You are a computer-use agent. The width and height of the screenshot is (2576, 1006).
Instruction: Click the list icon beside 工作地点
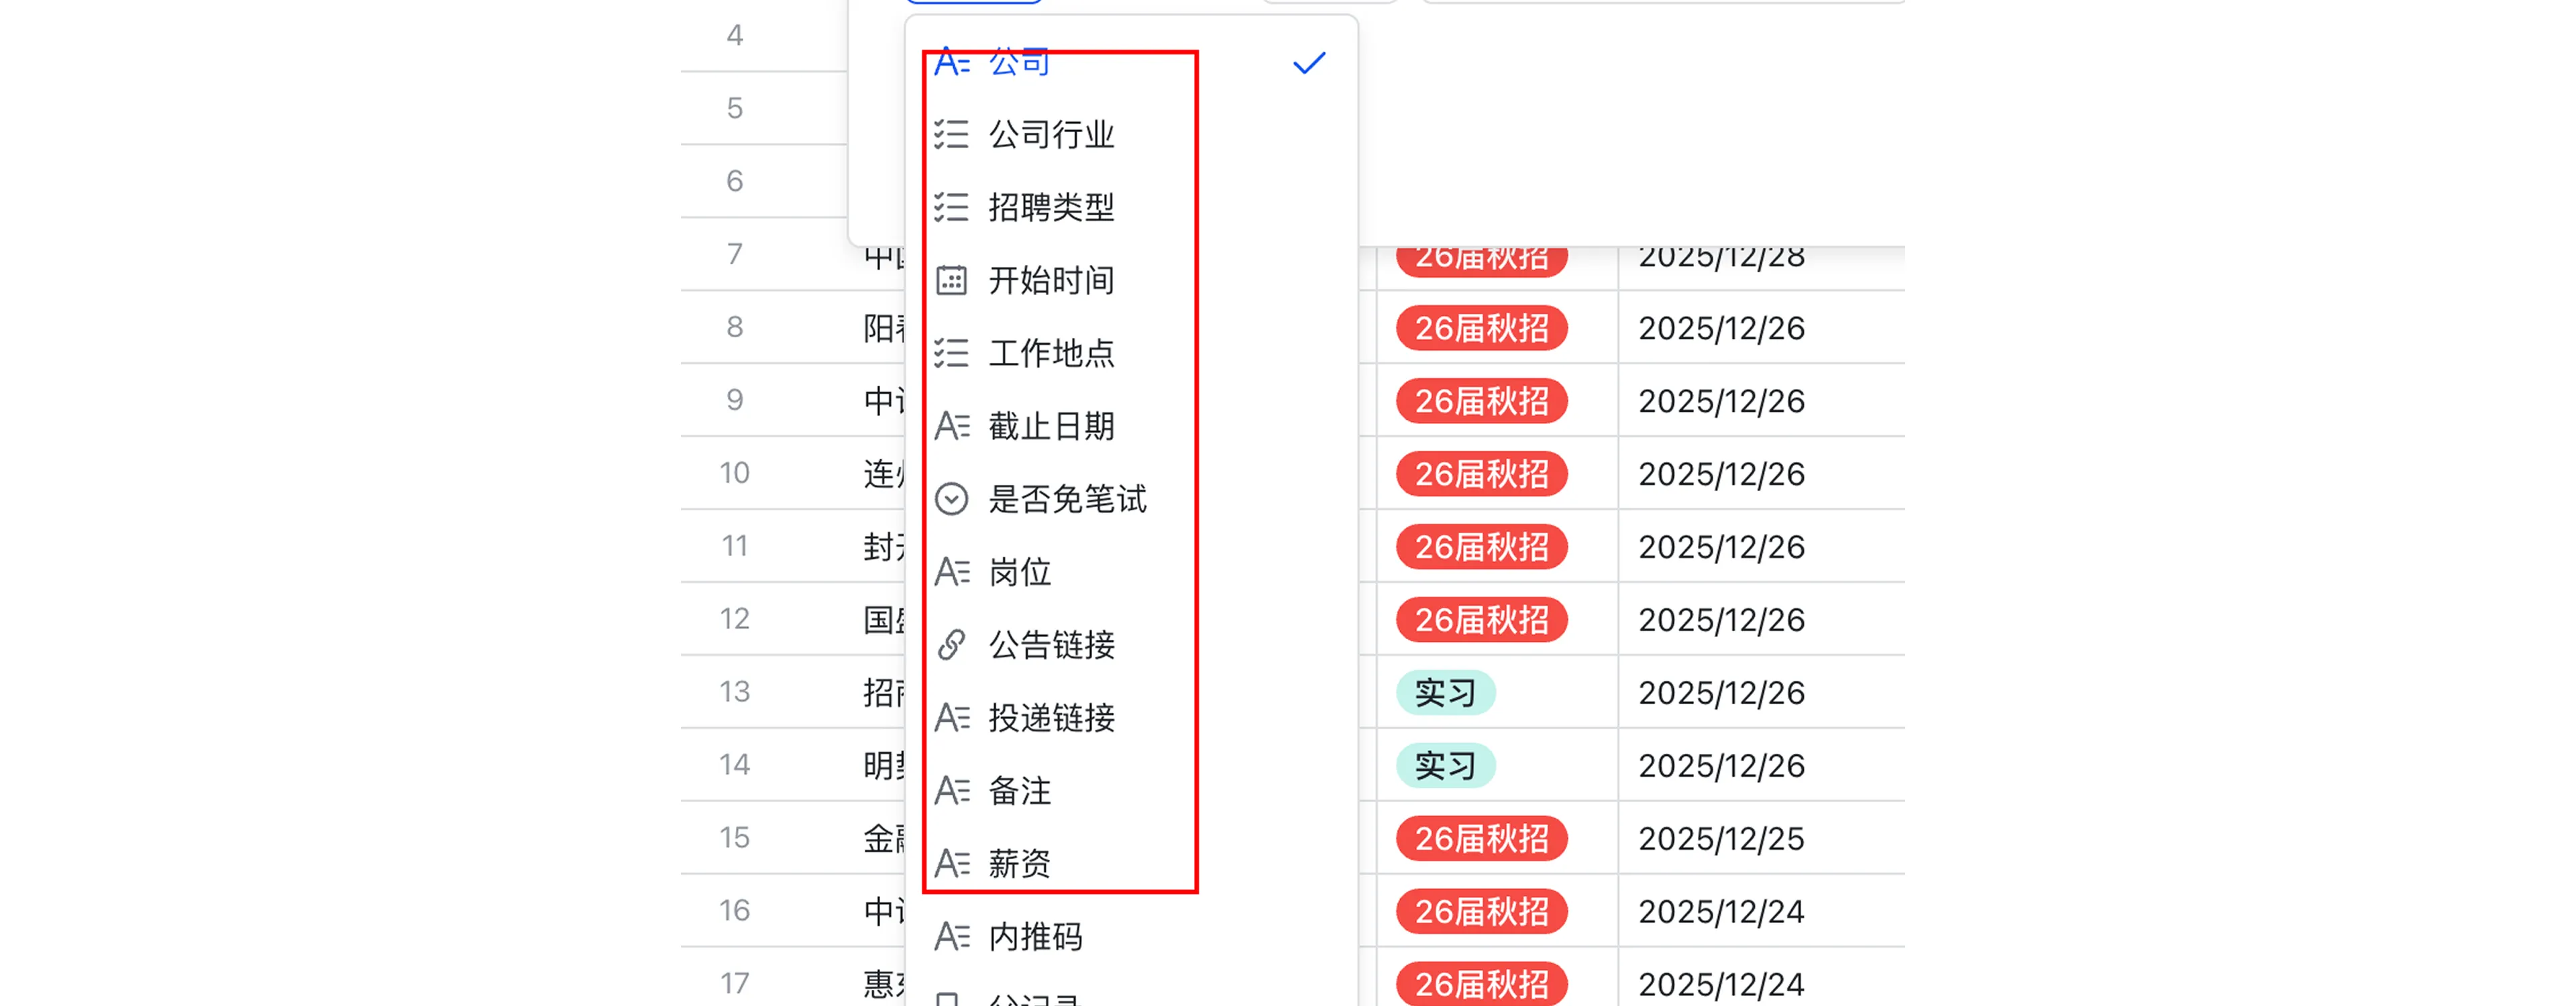[x=951, y=353]
